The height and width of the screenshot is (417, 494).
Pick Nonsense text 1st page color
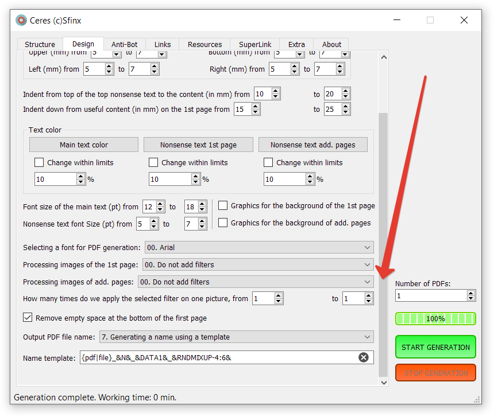pos(198,145)
